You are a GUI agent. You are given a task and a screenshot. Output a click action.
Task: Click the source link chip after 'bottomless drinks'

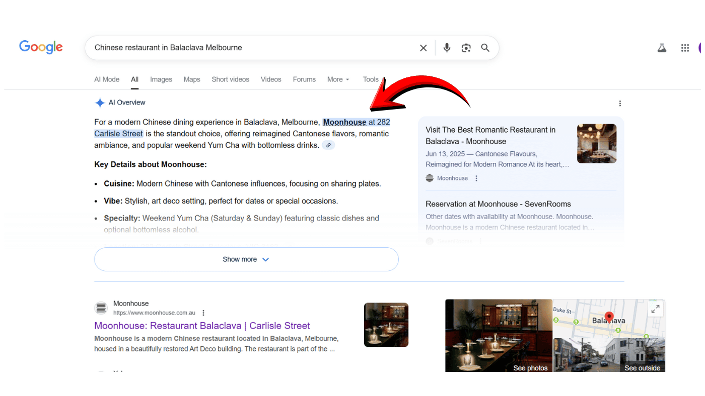[328, 145]
